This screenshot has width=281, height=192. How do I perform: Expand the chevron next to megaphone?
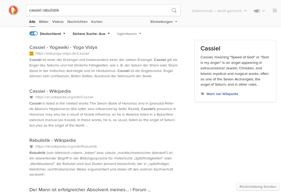tap(263, 11)
